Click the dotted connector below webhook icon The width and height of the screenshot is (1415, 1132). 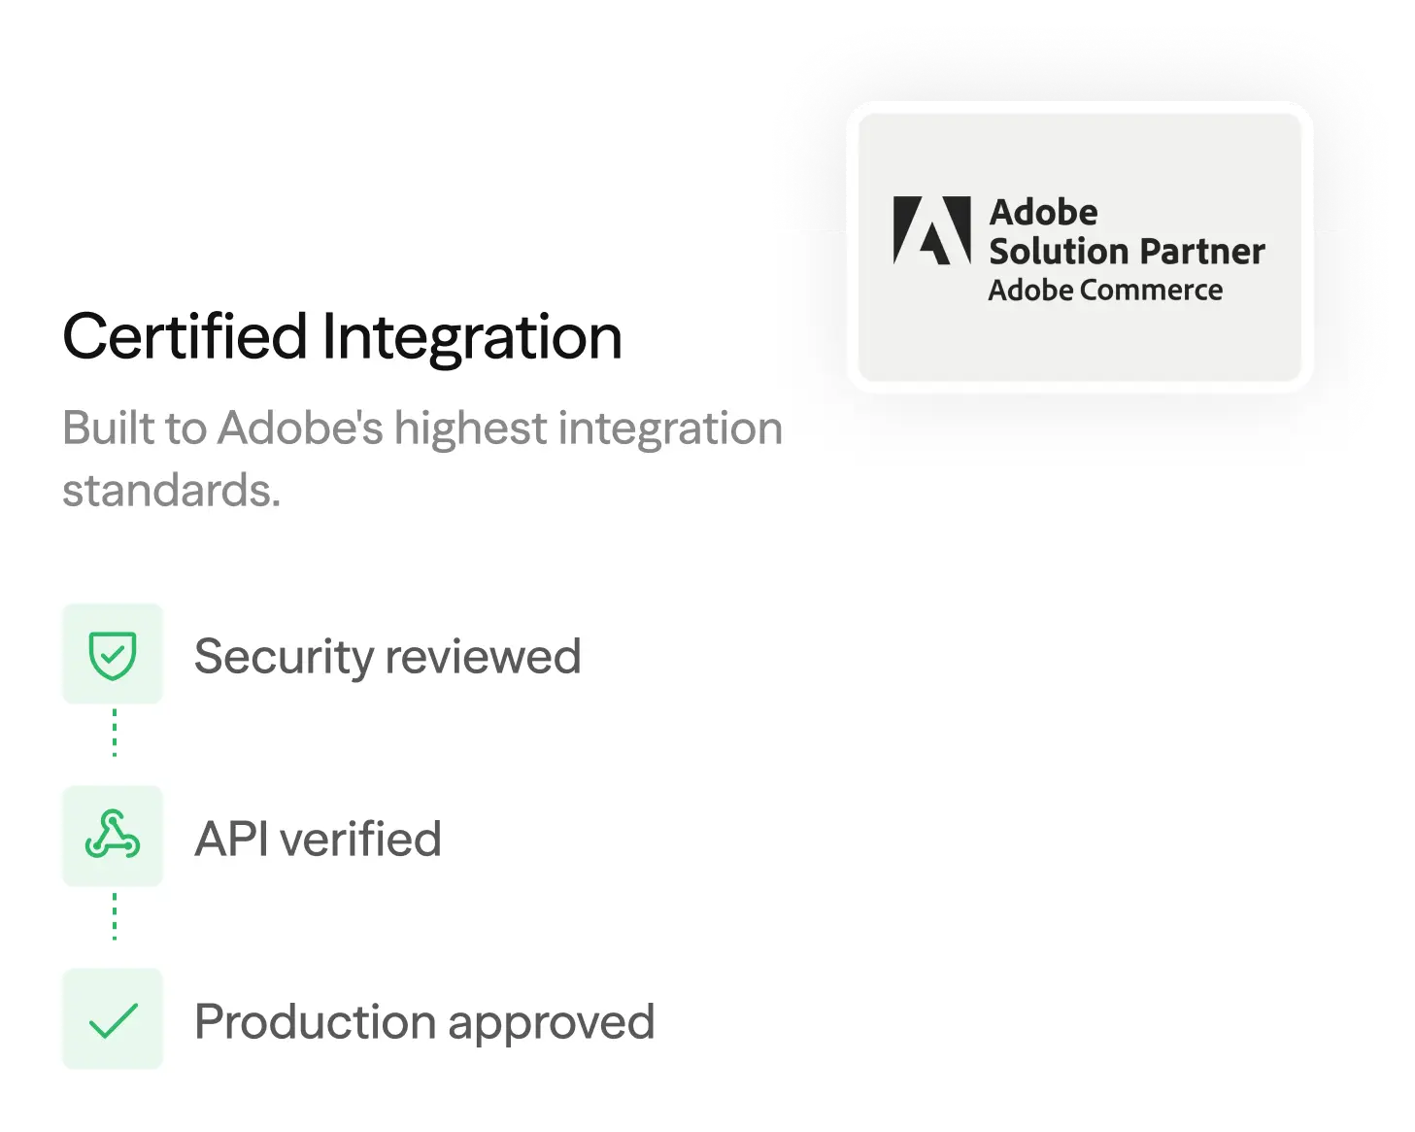pyautogui.click(x=115, y=916)
